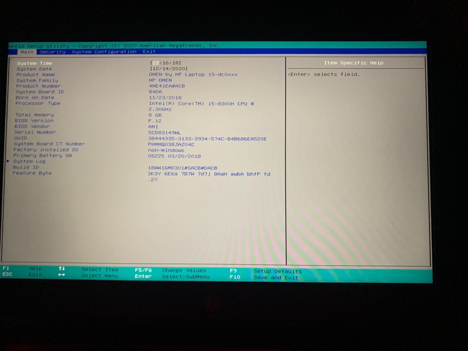Click the Serial Number label
This screenshot has width=468, height=351.
pos(35,132)
